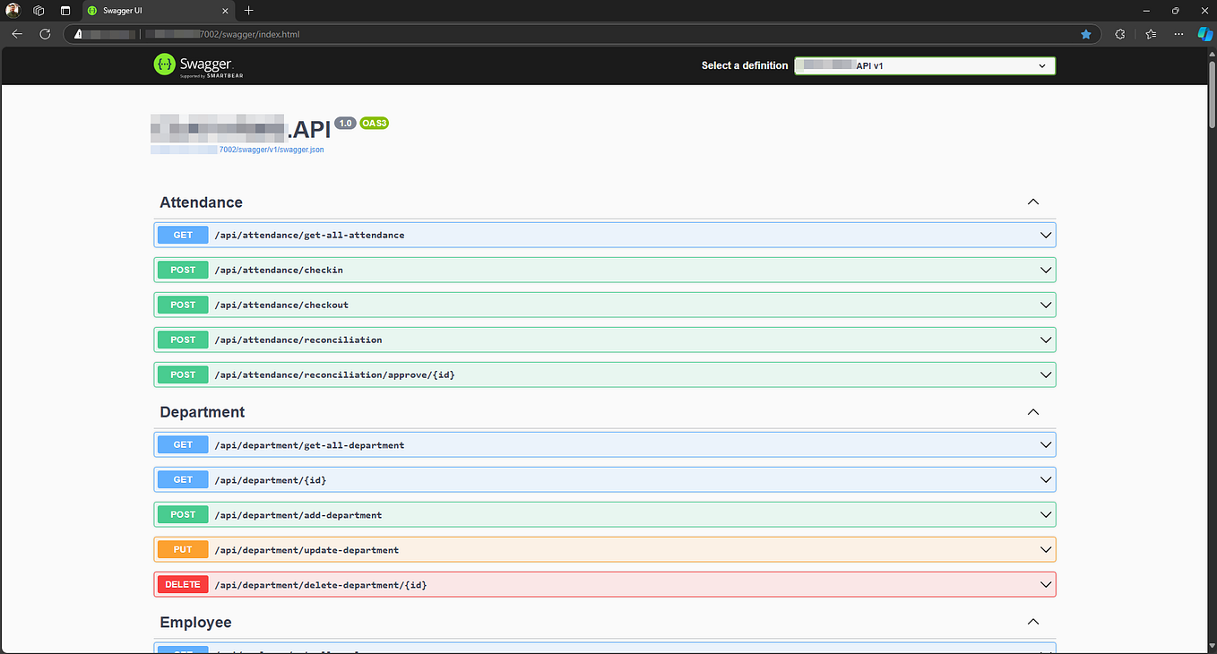Open the browser Settings and more menu
The image size is (1217, 654).
(1178, 34)
